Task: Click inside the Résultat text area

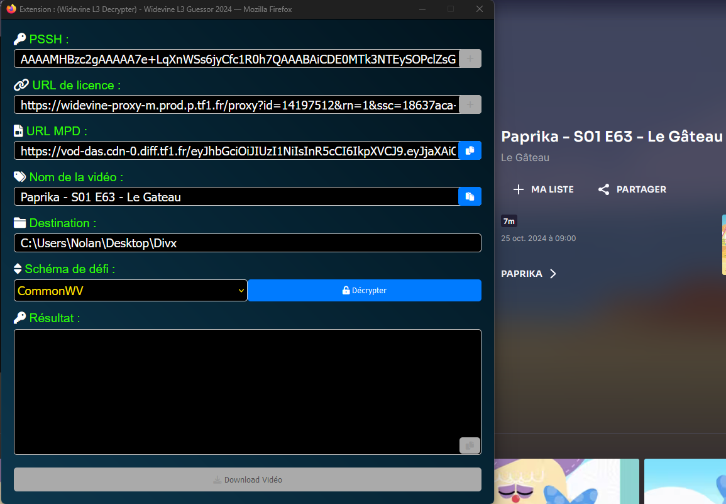Action: [248, 392]
